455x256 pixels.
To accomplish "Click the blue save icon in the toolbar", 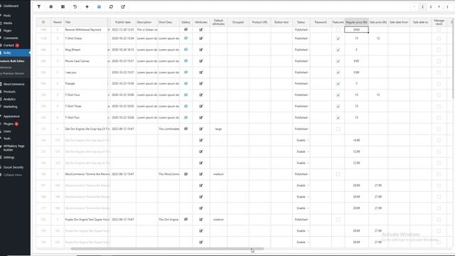I will [99, 6].
